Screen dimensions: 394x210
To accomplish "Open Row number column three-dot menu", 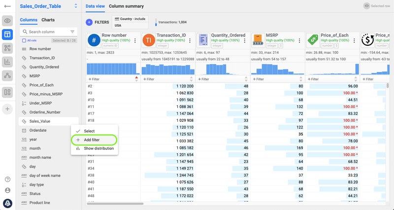I will (x=135, y=40).
